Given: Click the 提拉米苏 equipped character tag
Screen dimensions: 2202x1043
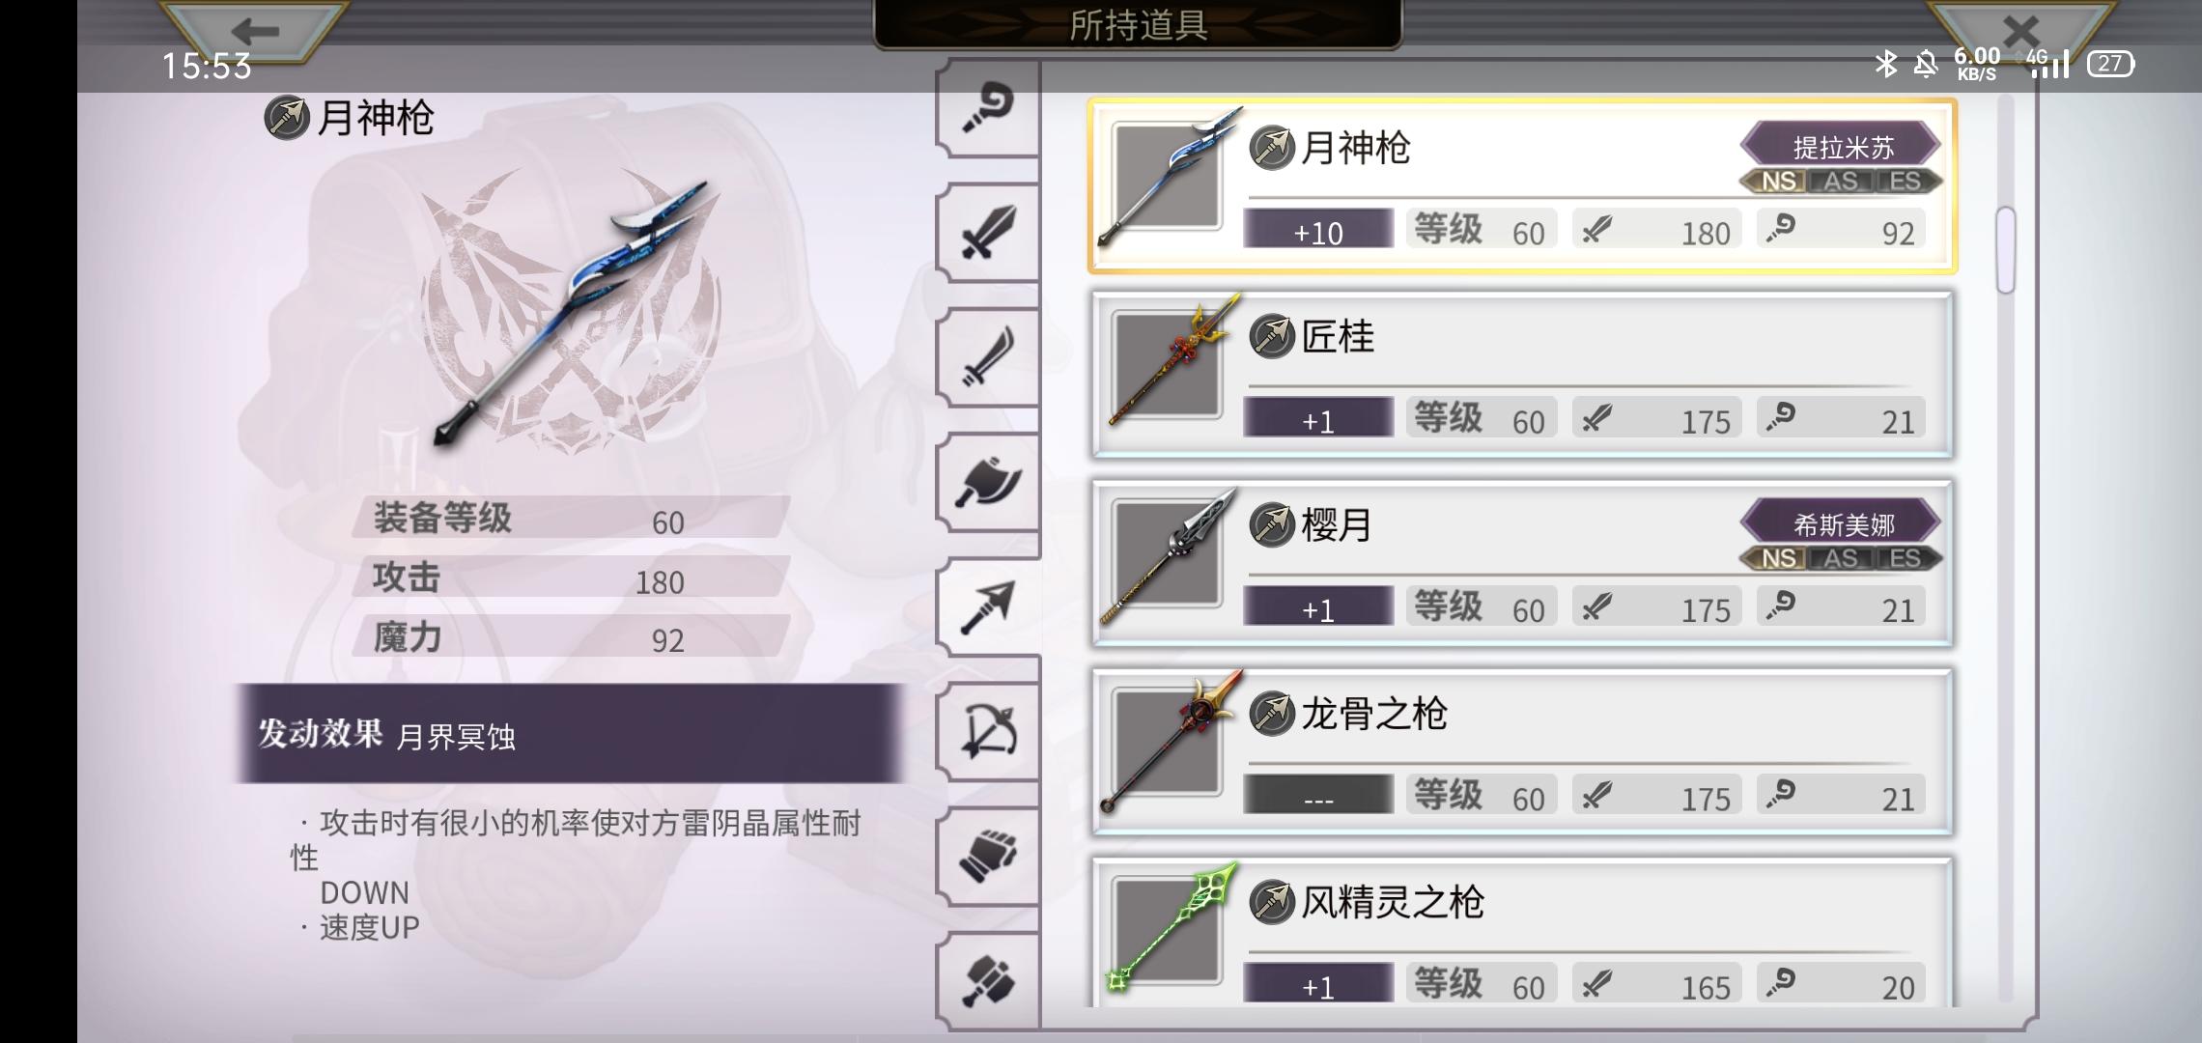Looking at the screenshot, I should pyautogui.click(x=1841, y=147).
